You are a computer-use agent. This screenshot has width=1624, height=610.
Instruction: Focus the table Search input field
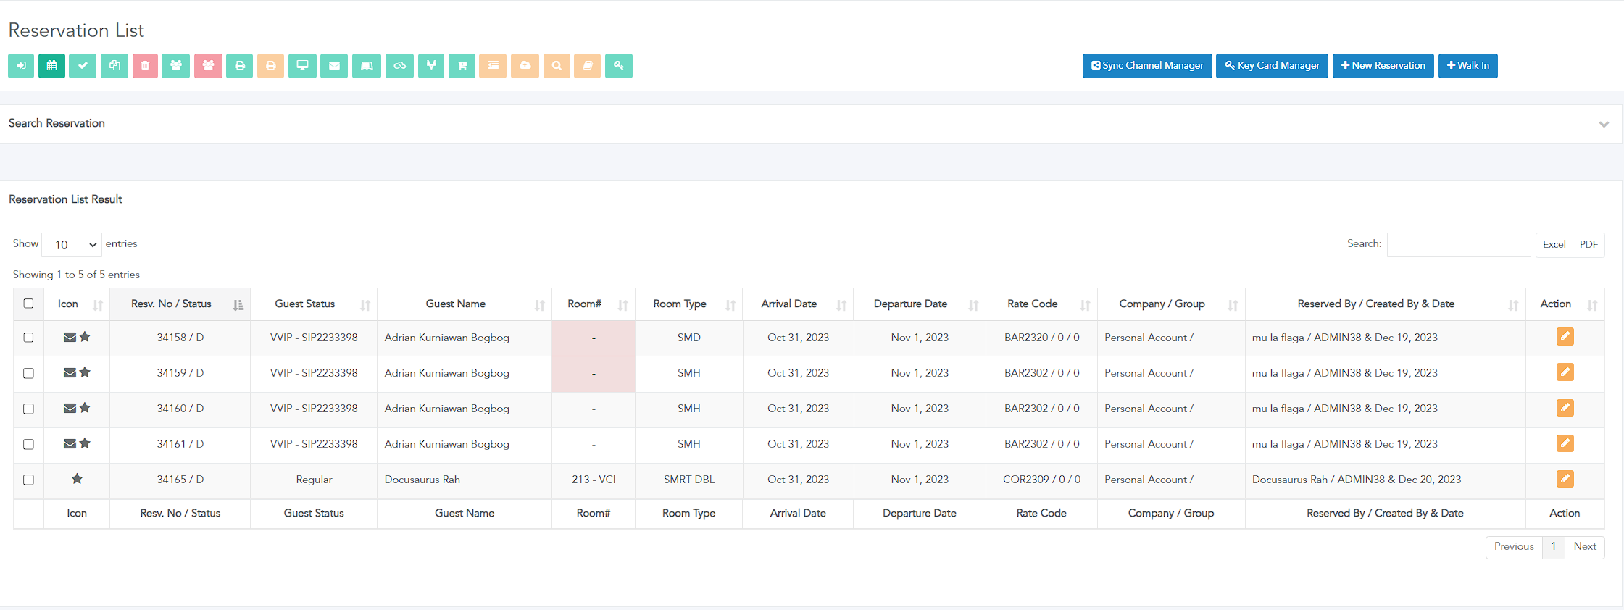coord(1458,245)
